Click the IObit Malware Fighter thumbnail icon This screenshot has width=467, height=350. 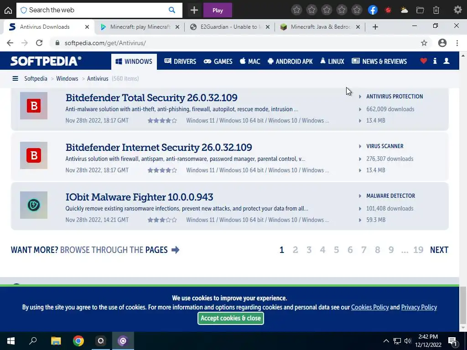(x=34, y=205)
